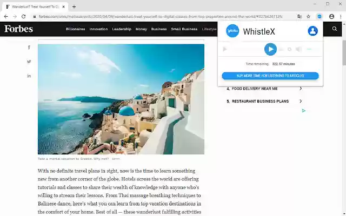The image size is (346, 216).
Task: Minimize the browser window
Action: [x=315, y=4]
